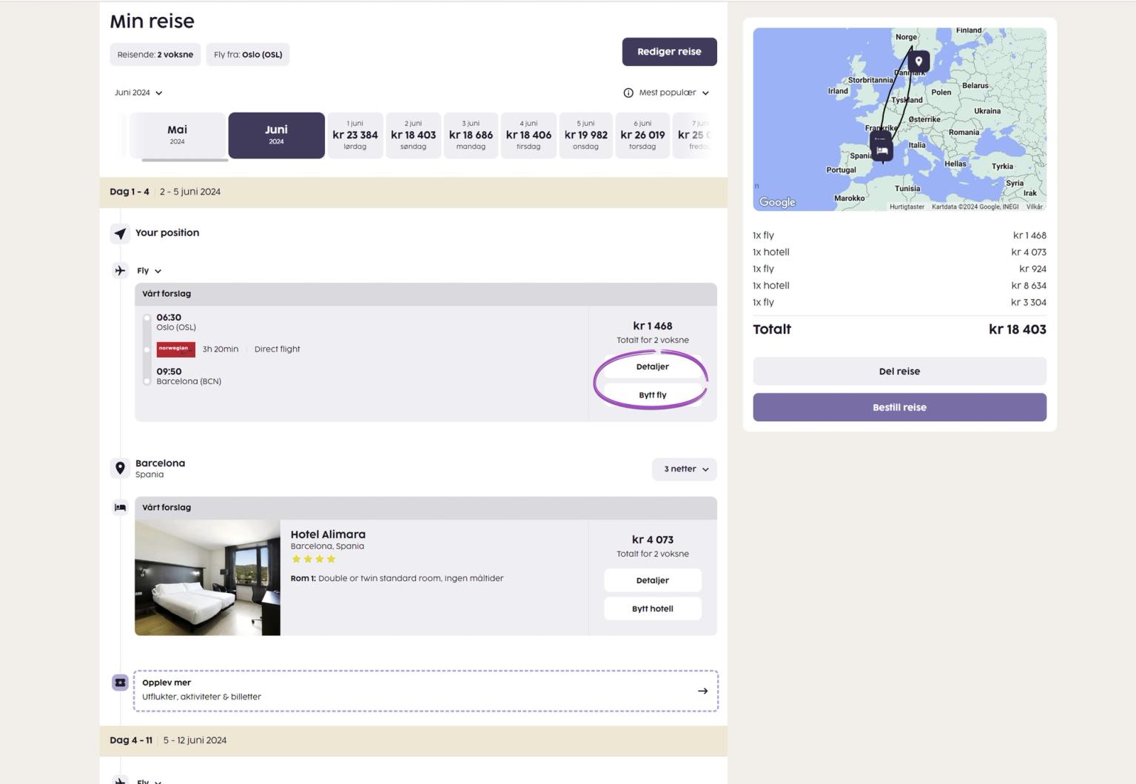Click the Norwegian airline logo
1136x784 pixels.
click(176, 349)
